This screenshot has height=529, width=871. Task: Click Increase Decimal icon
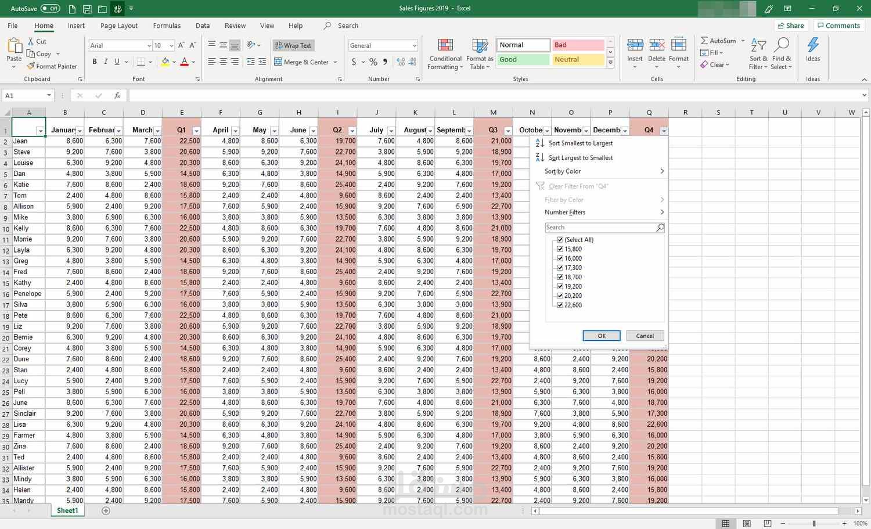click(401, 62)
